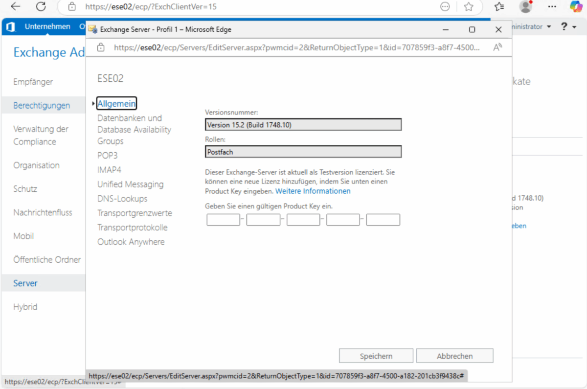Click the Speichern button

pos(376,356)
